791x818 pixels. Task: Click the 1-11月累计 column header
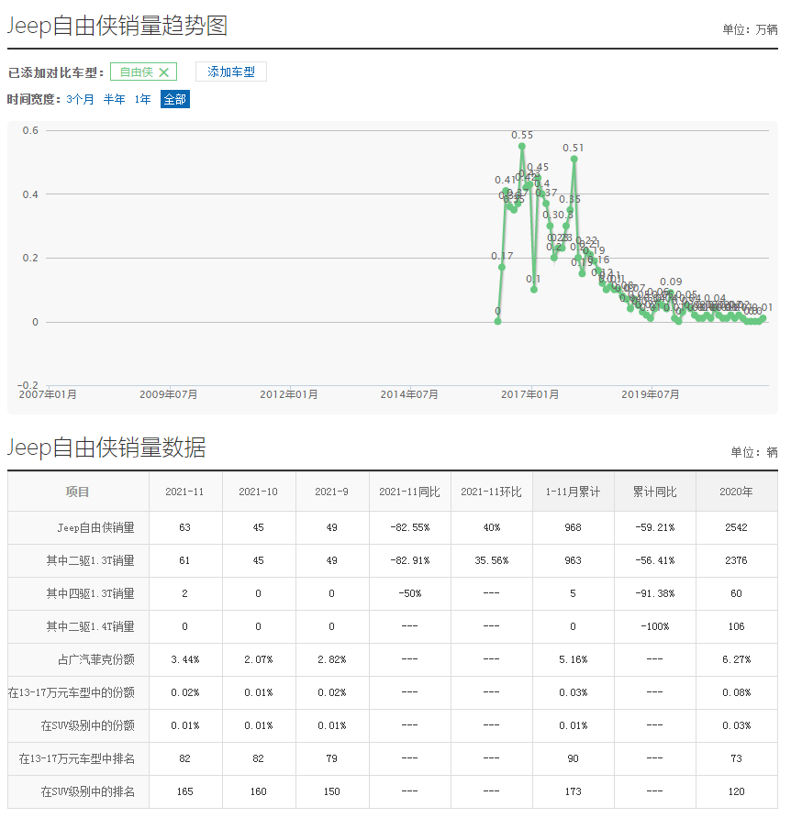tap(573, 492)
